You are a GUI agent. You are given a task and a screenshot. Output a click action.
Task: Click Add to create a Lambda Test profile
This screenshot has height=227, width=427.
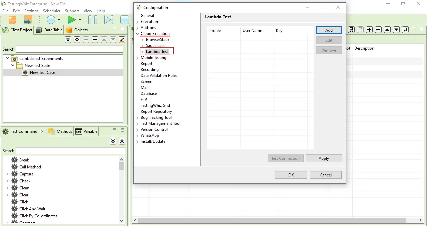click(x=329, y=30)
